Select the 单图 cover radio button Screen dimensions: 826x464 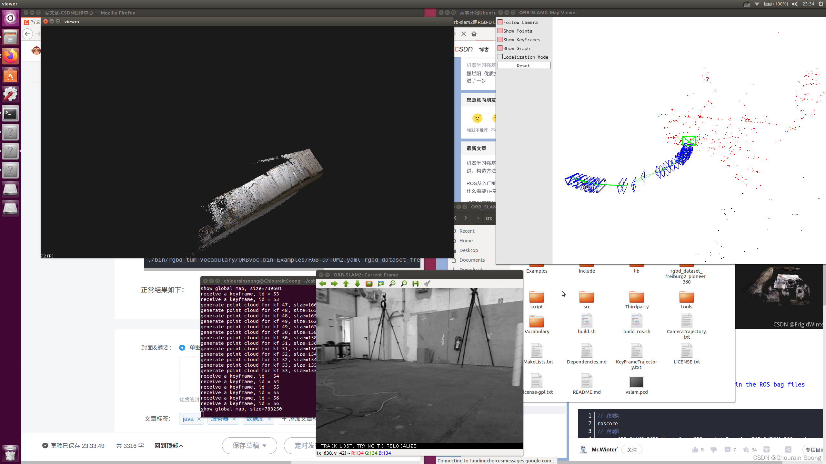click(182, 347)
